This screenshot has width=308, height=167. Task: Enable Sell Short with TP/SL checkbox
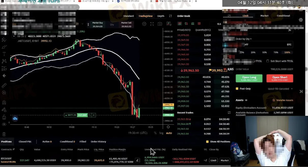click(x=268, y=61)
